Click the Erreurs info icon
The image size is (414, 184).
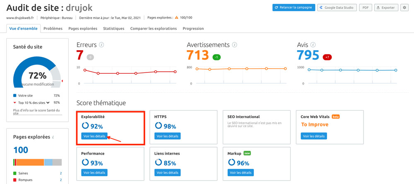pos(101,45)
